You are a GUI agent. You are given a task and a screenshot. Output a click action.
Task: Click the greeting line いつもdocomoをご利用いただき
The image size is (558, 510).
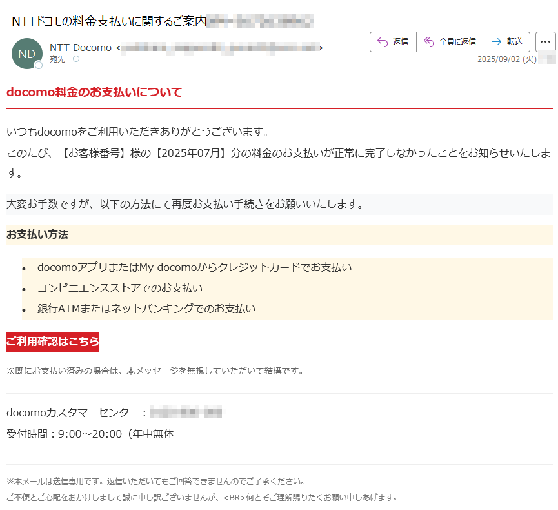coord(138,132)
